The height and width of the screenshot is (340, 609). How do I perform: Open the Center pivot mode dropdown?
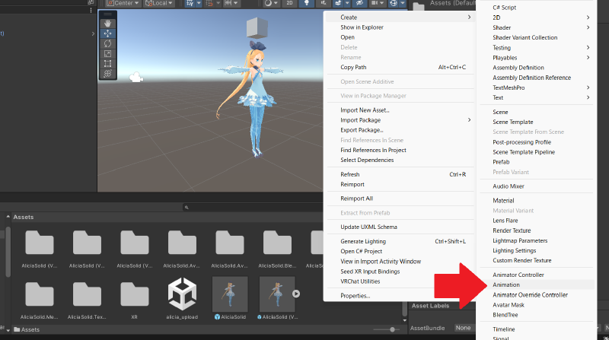(x=123, y=4)
